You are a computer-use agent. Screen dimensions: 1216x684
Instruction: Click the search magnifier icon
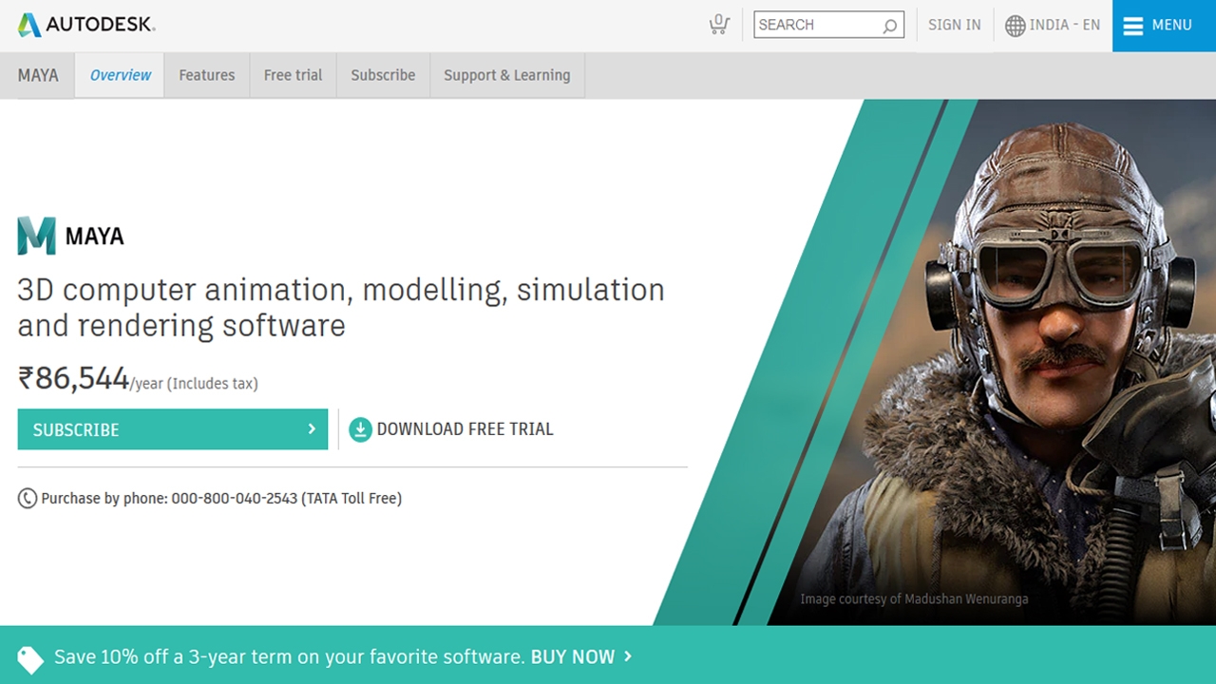[889, 26]
